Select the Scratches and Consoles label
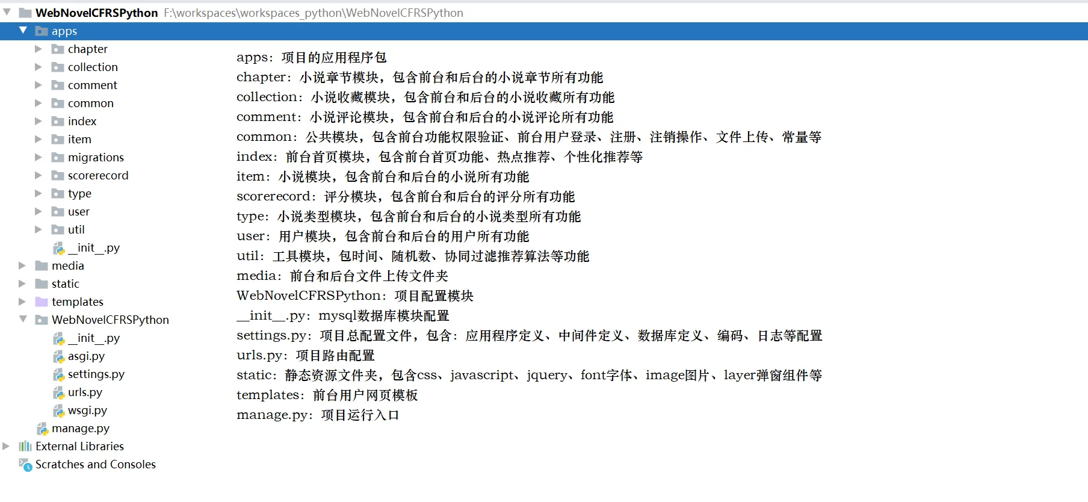 point(96,464)
